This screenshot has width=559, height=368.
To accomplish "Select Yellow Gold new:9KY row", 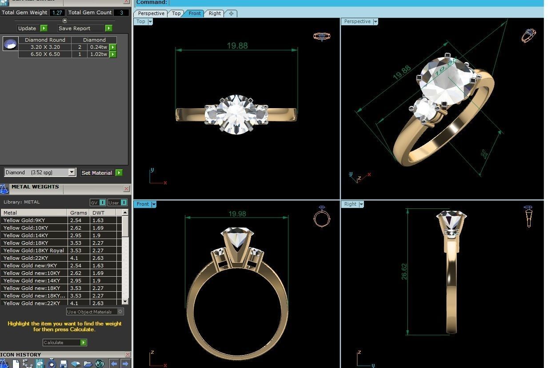I will pyautogui.click(x=61, y=265).
